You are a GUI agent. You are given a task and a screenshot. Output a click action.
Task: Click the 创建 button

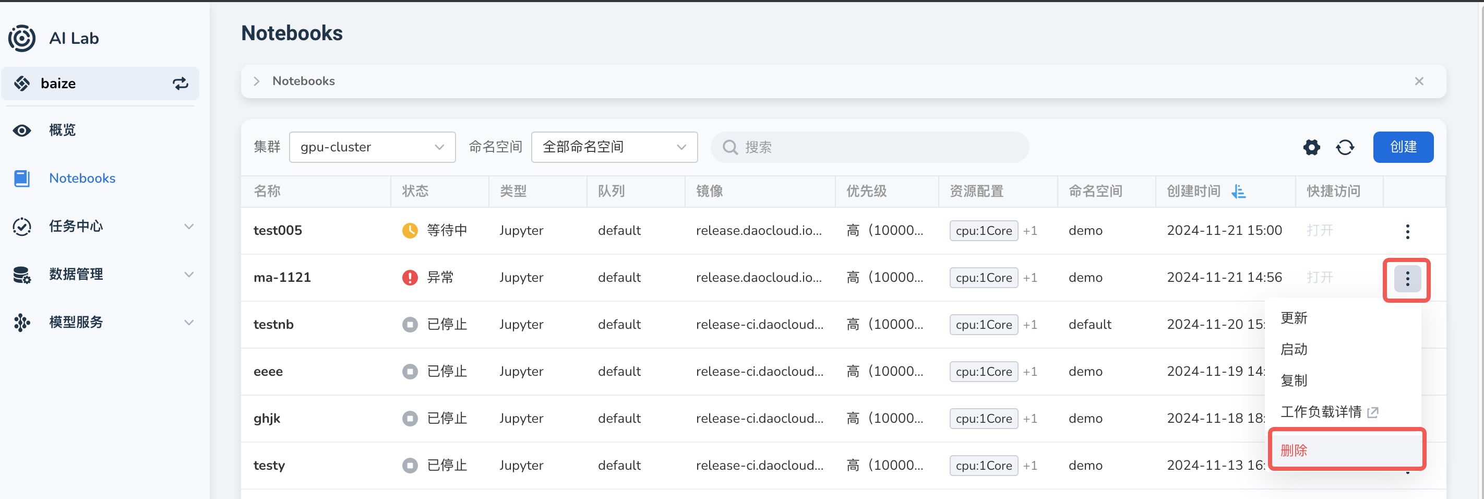[x=1403, y=147]
